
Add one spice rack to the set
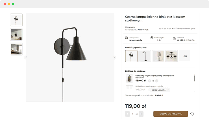click(x=157, y=81)
